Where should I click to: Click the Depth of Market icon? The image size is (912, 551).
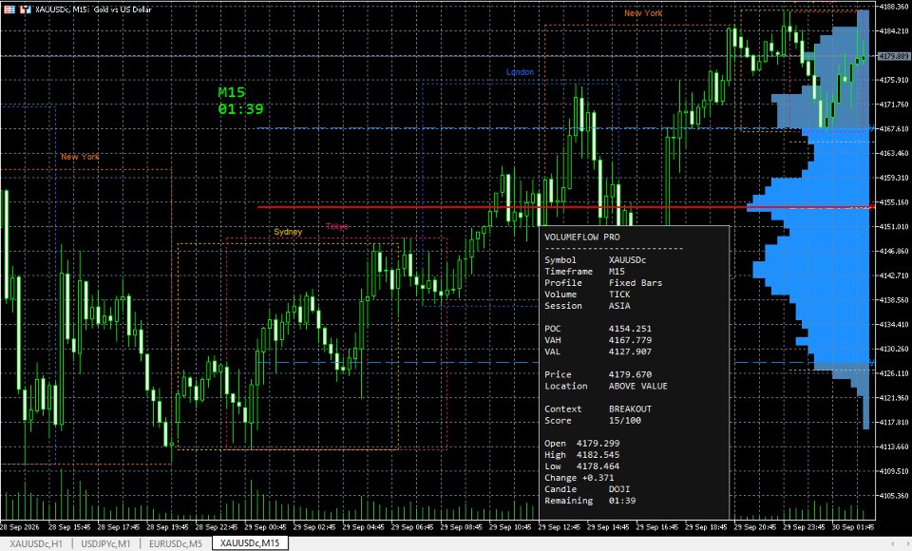pyautogui.click(x=9, y=9)
